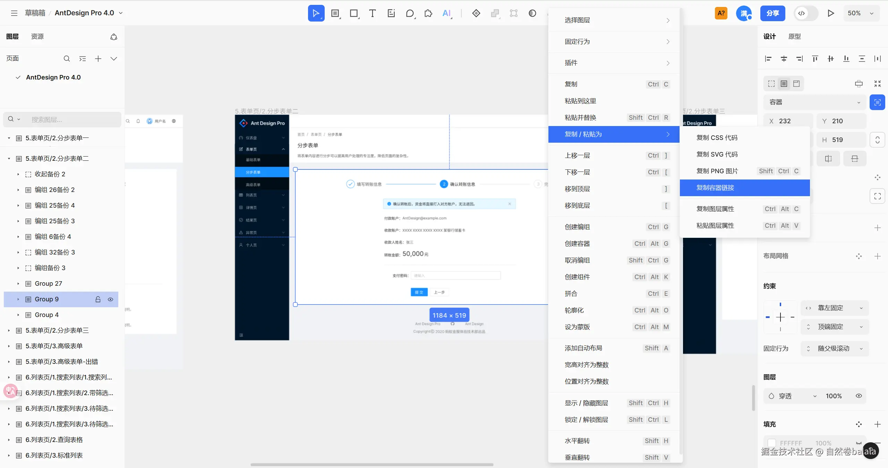Switch to the 原型 tab
The width and height of the screenshot is (888, 468).
[x=794, y=36]
